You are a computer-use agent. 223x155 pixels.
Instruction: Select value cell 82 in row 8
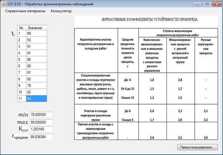click(x=36, y=79)
